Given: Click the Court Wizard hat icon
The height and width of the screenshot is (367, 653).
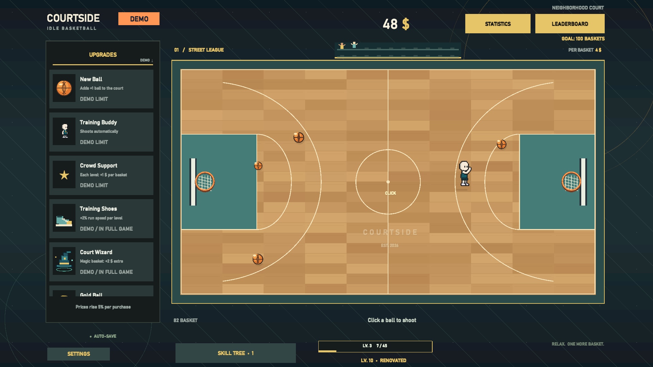Looking at the screenshot, I should pyautogui.click(x=64, y=261).
